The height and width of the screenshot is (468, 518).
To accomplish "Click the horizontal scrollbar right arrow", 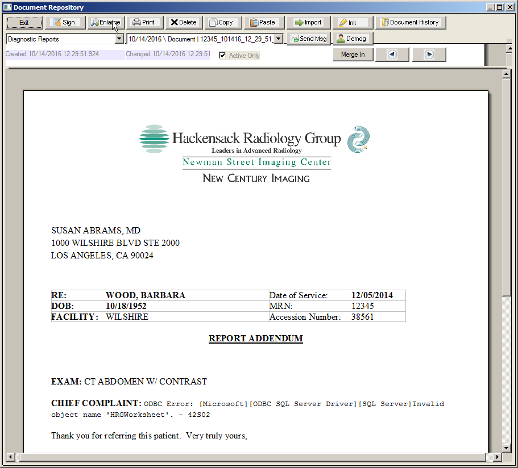I will (497, 457).
